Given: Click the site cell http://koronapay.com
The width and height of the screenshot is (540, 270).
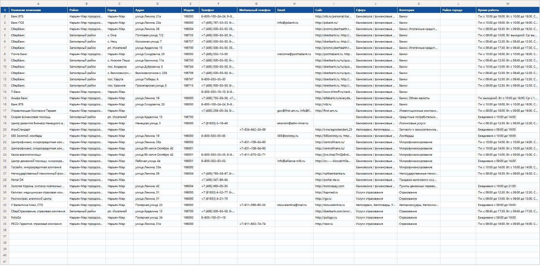Looking at the screenshot, I should (334, 186).
